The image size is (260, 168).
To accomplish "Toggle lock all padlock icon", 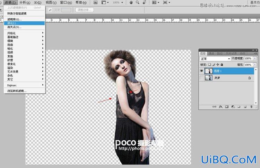I will point(222,65).
